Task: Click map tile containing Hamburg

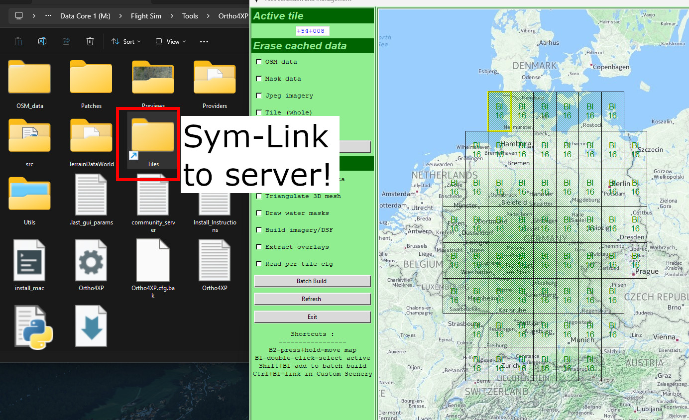Action: point(499,150)
